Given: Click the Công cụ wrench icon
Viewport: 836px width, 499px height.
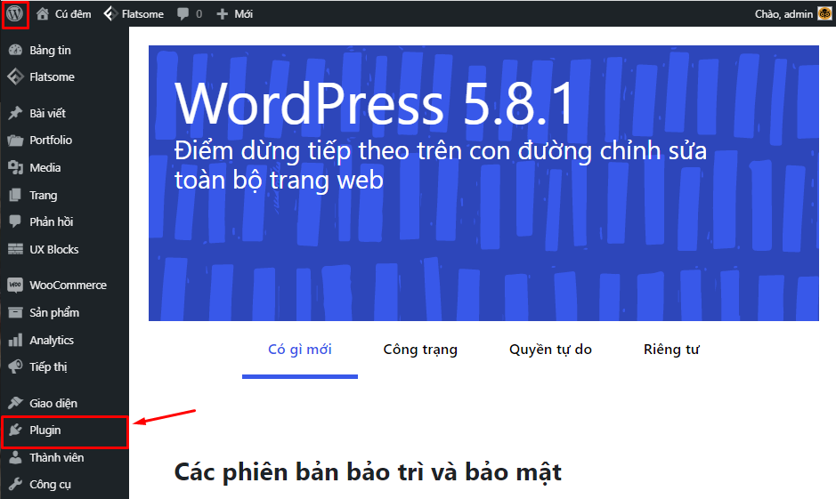Looking at the screenshot, I should pyautogui.click(x=15, y=484).
